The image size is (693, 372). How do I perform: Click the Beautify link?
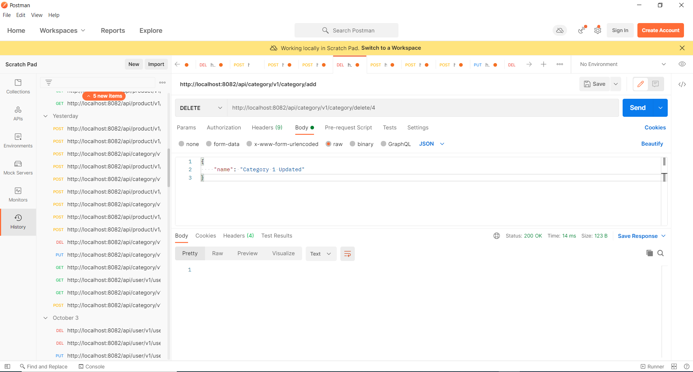(652, 144)
